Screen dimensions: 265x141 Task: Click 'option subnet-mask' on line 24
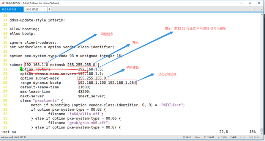pyautogui.click(x=39, y=78)
